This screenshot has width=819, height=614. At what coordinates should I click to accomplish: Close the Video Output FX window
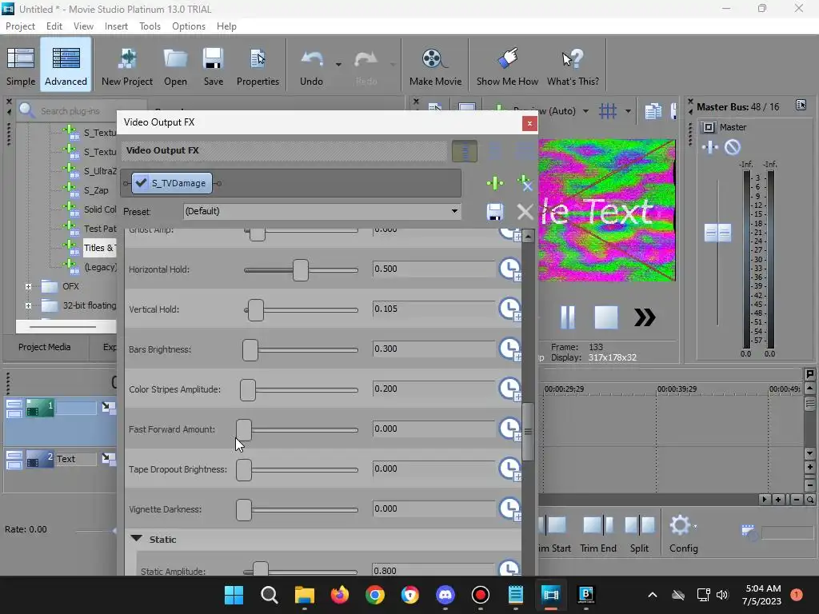(529, 123)
